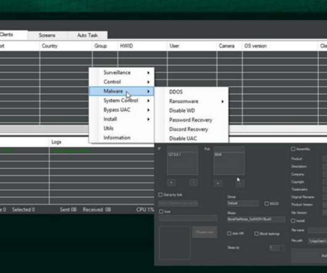Click the minus button under the Port list
The height and width of the screenshot is (273, 327).
click(240, 183)
